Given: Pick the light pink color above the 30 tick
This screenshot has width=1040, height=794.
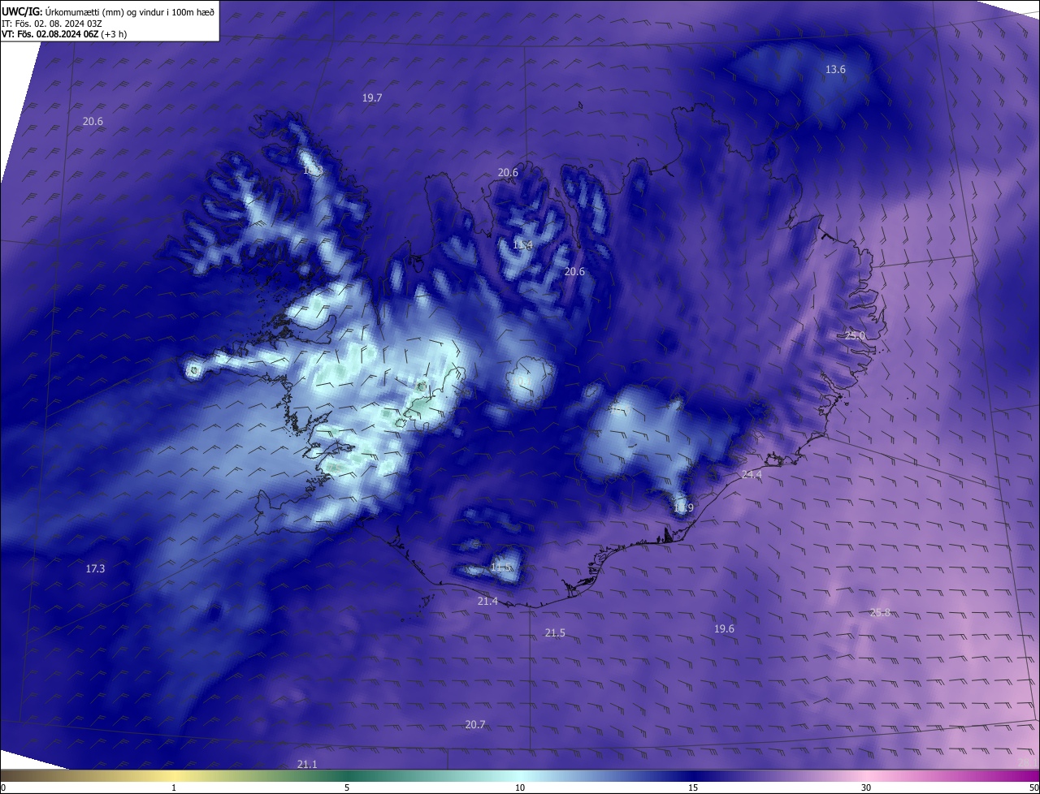Looking at the screenshot, I should pyautogui.click(x=866, y=776).
